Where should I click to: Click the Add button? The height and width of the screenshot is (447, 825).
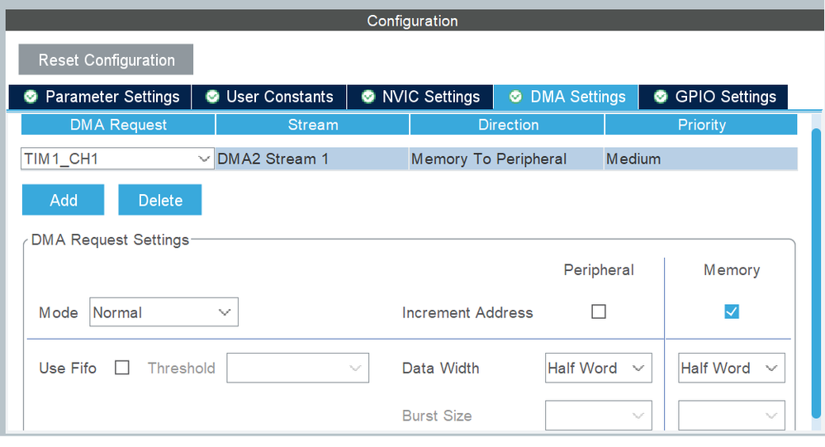[64, 200]
